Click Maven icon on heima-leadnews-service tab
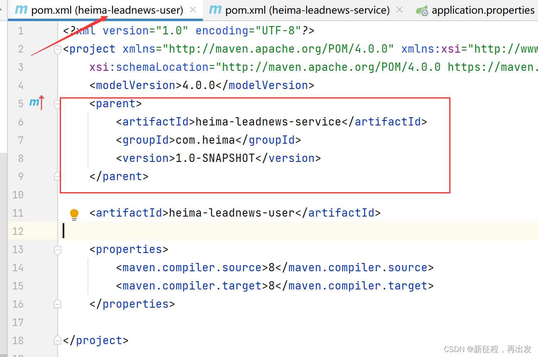Screen dimensions: 538x357 (x=215, y=10)
